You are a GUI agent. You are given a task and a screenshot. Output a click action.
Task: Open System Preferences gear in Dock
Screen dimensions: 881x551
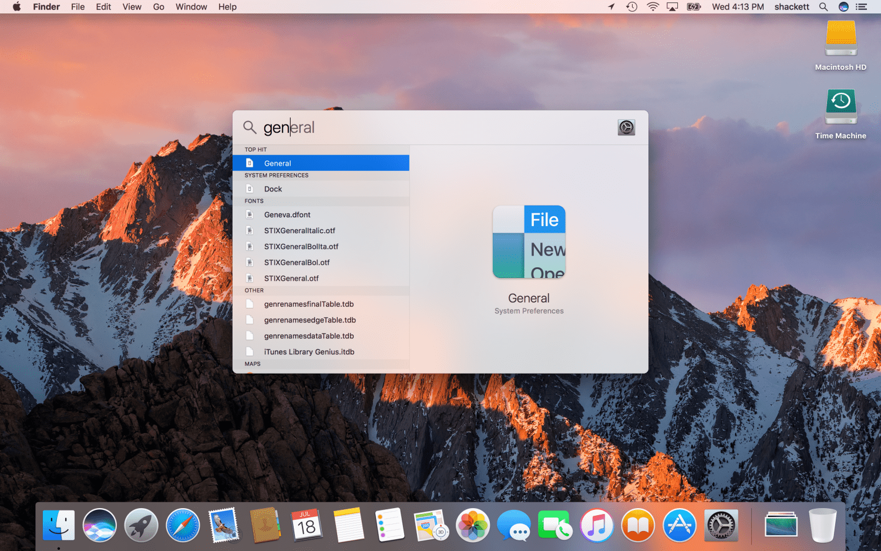(721, 525)
